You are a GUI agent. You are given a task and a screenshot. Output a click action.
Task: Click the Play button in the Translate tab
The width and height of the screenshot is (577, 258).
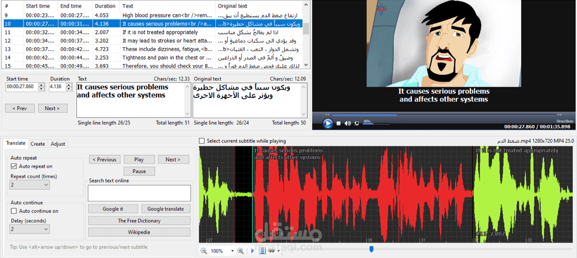tap(139, 160)
